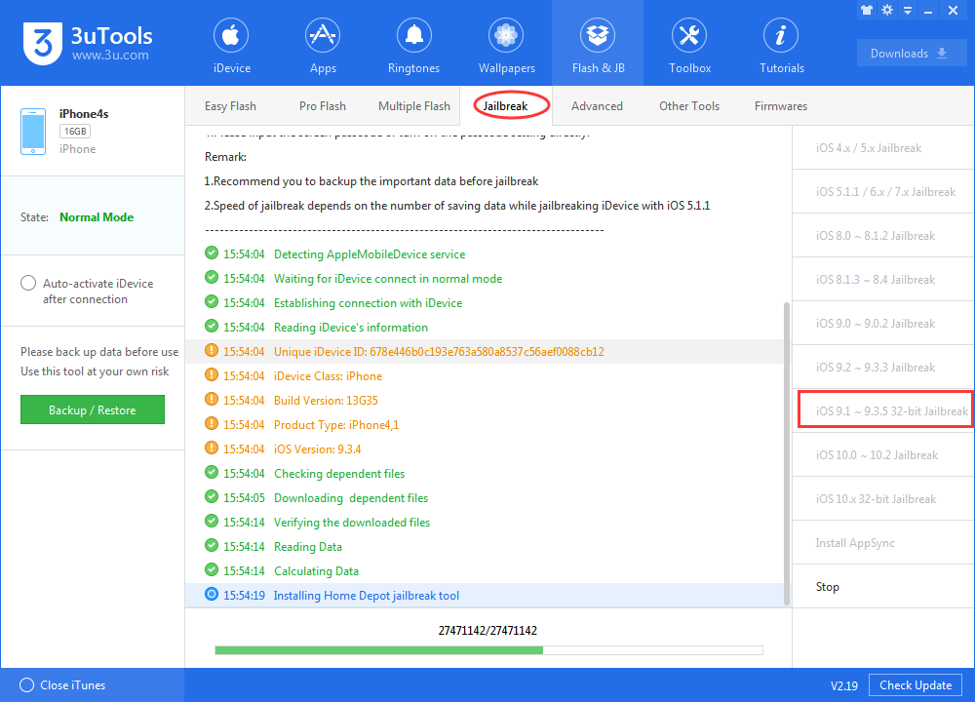Click Install AppSync option

(883, 543)
